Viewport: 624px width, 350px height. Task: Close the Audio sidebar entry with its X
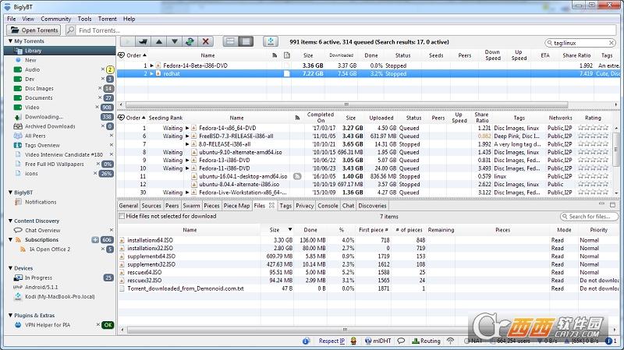(x=103, y=69)
